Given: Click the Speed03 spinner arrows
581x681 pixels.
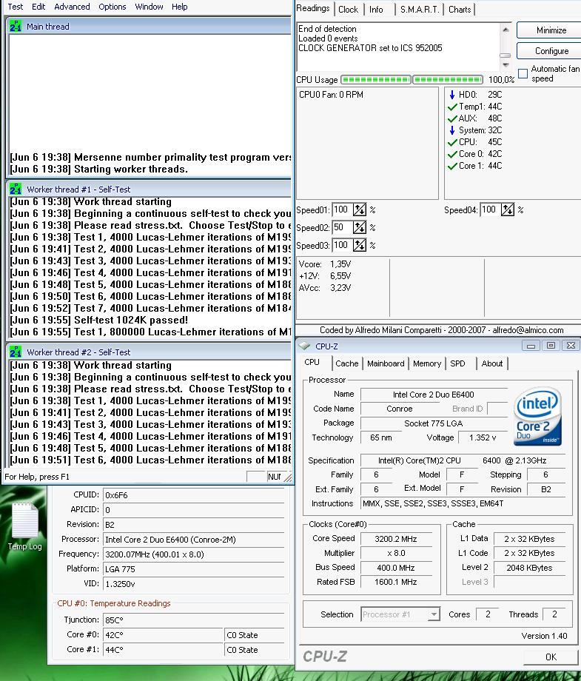Looking at the screenshot, I should coord(360,246).
